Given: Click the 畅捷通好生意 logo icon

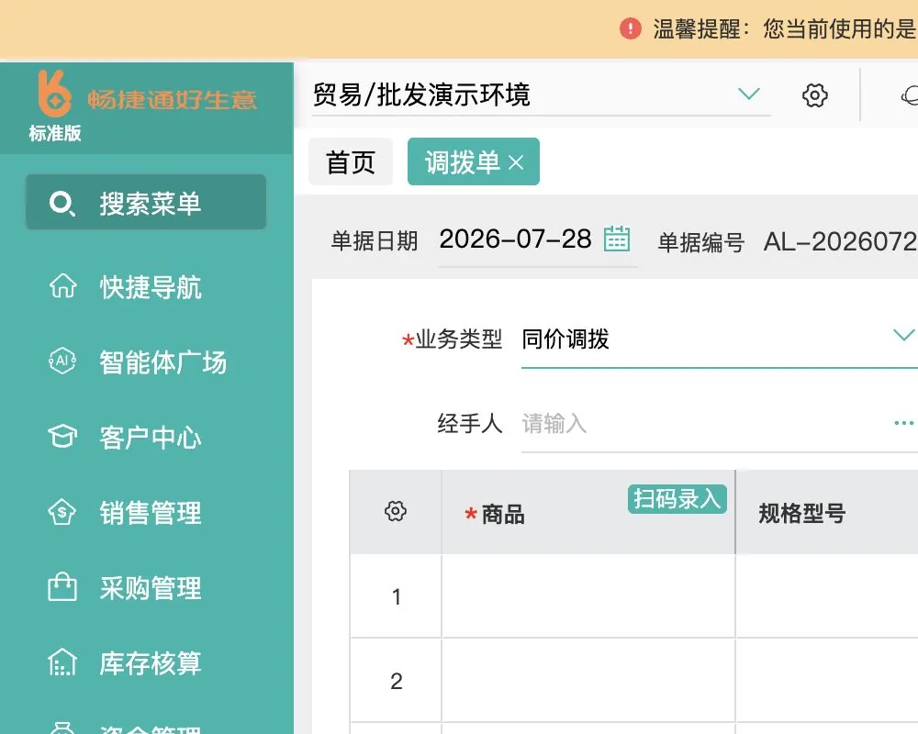Looking at the screenshot, I should (54, 94).
